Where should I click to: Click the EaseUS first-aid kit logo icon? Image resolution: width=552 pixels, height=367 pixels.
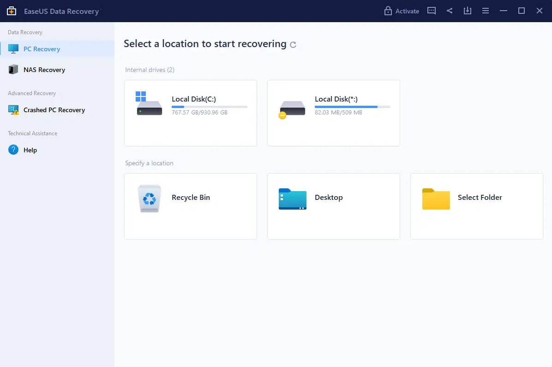point(11,11)
